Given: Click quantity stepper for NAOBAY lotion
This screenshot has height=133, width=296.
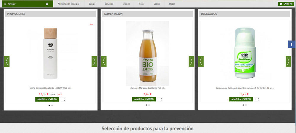Looking at the screenshot, I should click(x=65, y=100).
